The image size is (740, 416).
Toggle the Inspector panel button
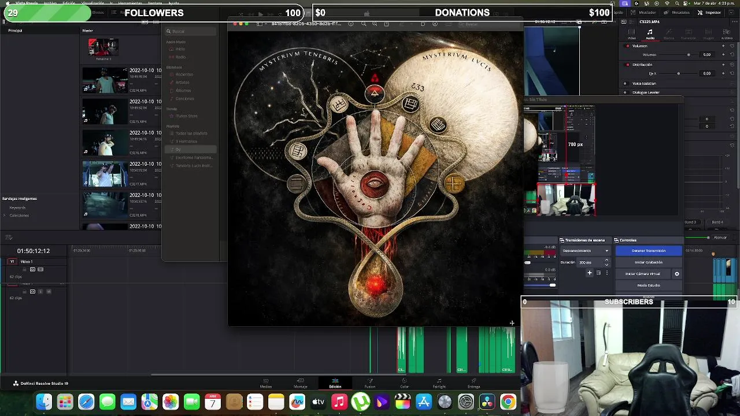coord(709,12)
